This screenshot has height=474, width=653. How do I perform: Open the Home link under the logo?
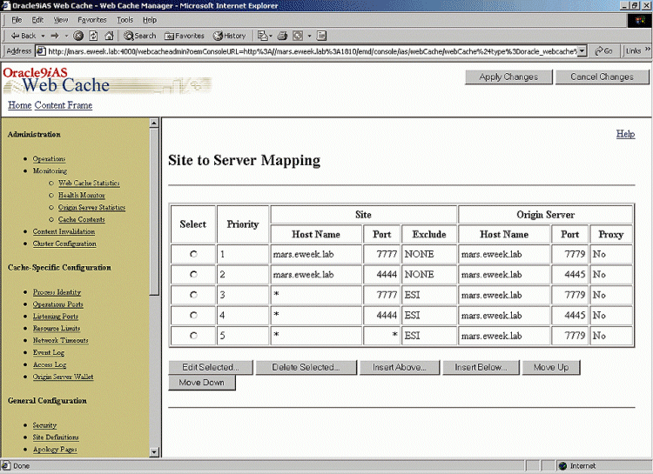point(19,105)
